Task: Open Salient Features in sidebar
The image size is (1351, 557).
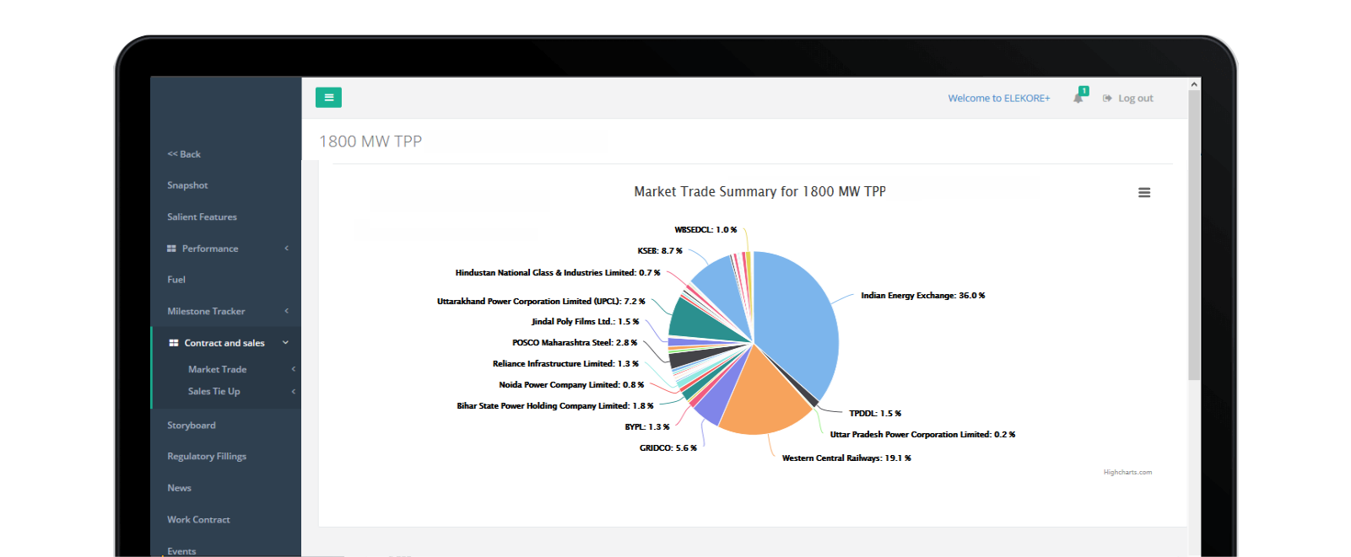Action: pos(202,217)
